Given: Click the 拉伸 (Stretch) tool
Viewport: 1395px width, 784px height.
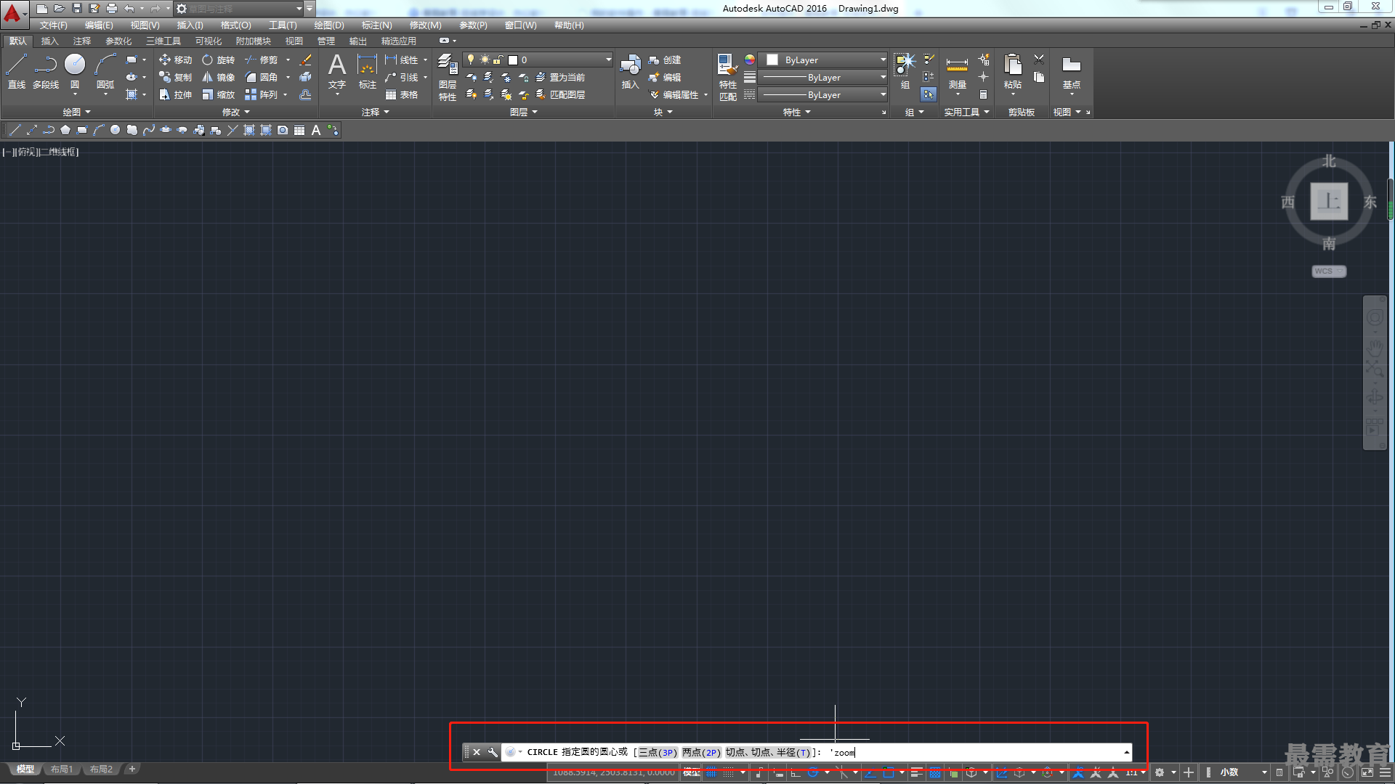Looking at the screenshot, I should point(175,94).
